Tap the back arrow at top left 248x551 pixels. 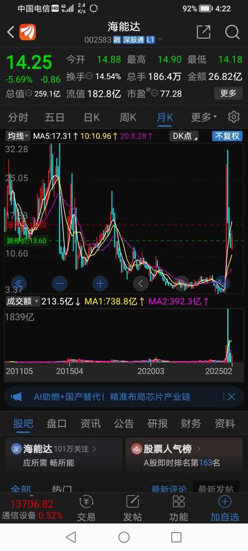(x=10, y=32)
